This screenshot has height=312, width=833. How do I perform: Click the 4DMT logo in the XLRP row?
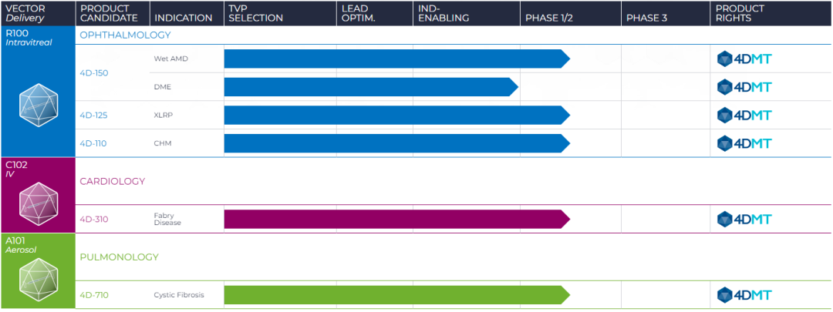pos(744,115)
